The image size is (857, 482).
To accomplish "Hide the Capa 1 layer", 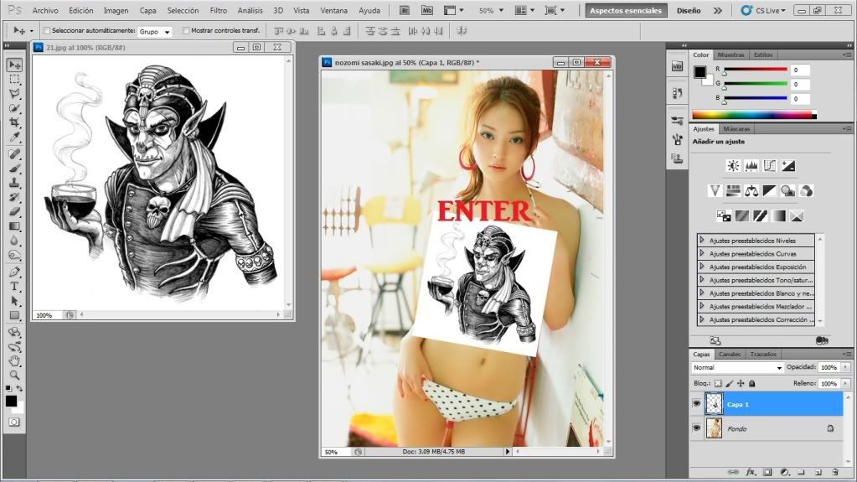I will (696, 404).
